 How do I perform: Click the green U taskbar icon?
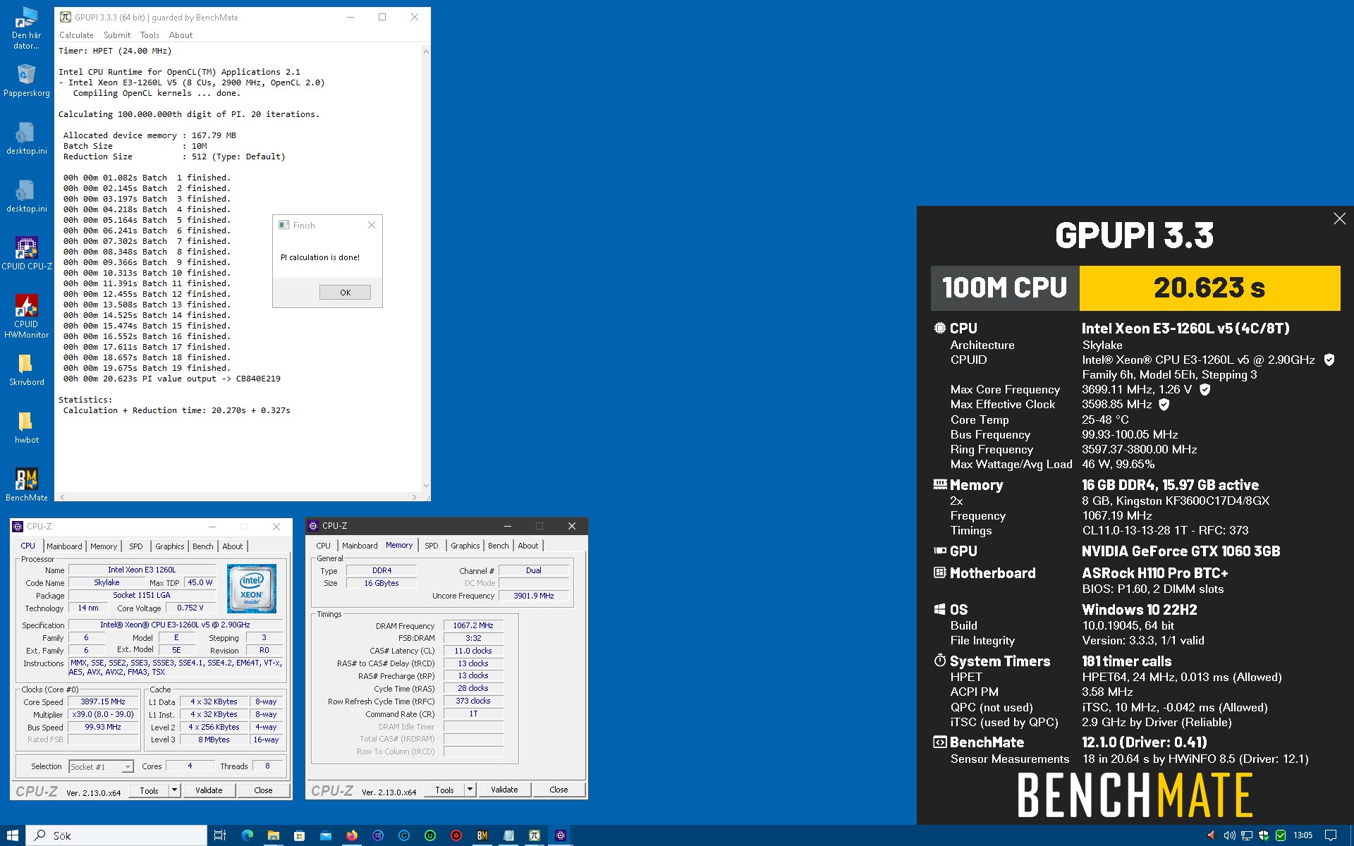[x=430, y=835]
